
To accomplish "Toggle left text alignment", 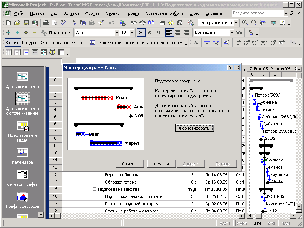I will click(x=169, y=33).
